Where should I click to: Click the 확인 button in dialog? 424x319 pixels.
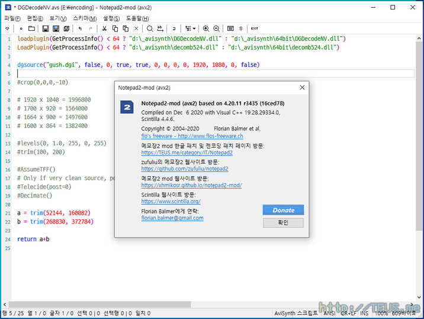pyautogui.click(x=283, y=222)
